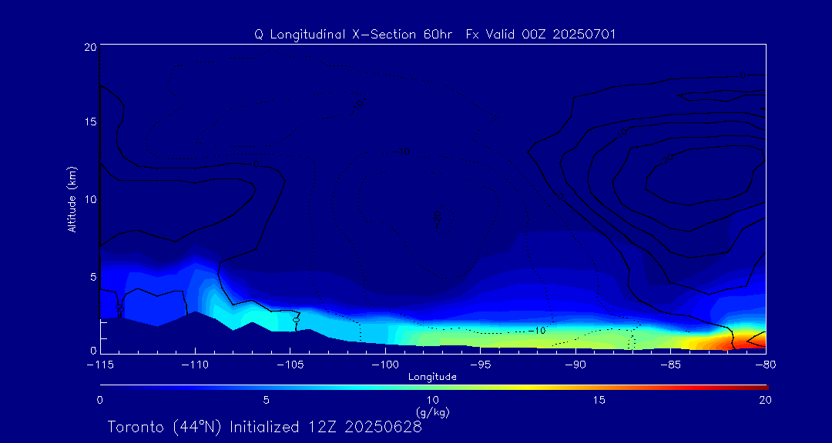832x443 pixels.
Task: Click the rainbow color scale bar
Action: coord(434,388)
